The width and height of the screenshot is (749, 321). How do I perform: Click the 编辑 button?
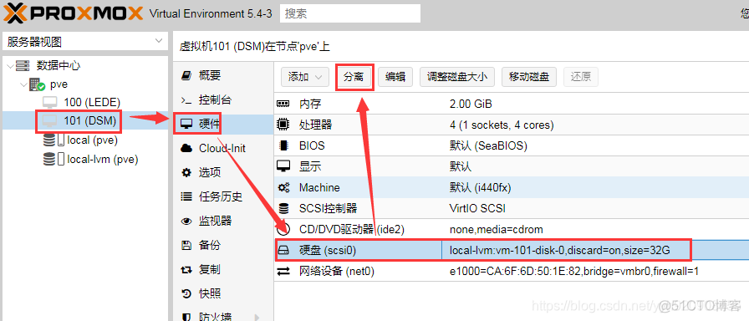click(x=395, y=77)
